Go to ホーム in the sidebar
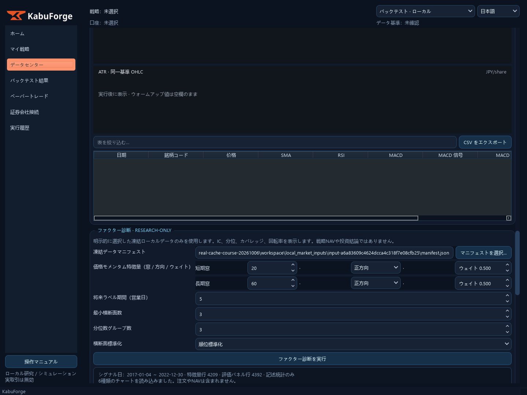Viewport: 527px width, 395px height. (41, 33)
